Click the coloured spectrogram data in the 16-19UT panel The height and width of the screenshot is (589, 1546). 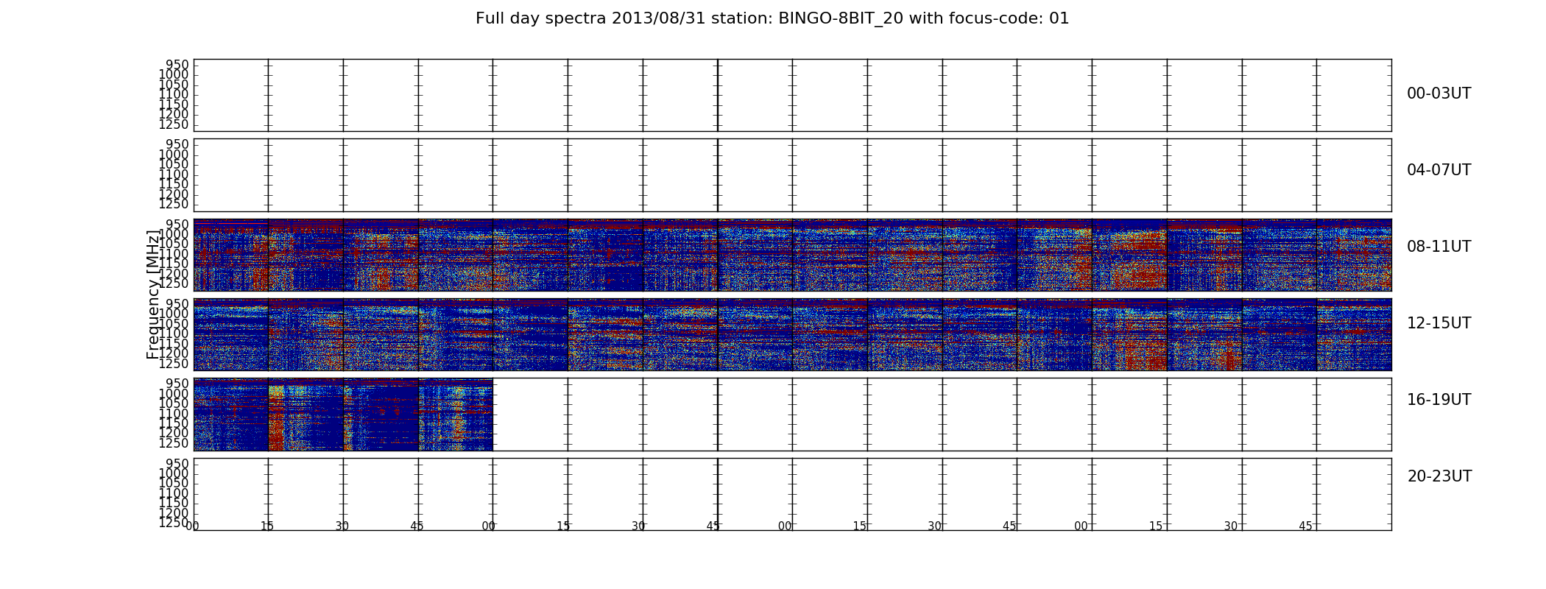click(x=343, y=415)
